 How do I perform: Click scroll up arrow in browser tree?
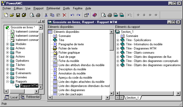coord(41,27)
